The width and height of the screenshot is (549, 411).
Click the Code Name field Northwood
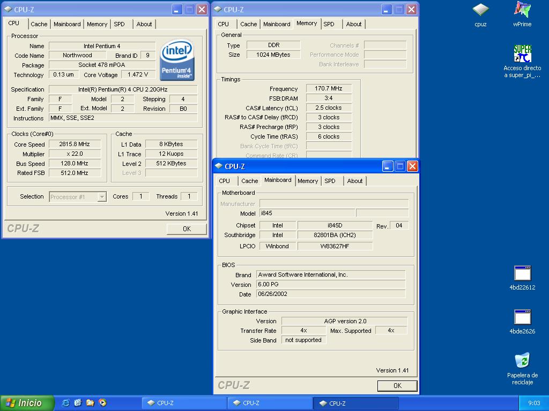[x=77, y=55]
